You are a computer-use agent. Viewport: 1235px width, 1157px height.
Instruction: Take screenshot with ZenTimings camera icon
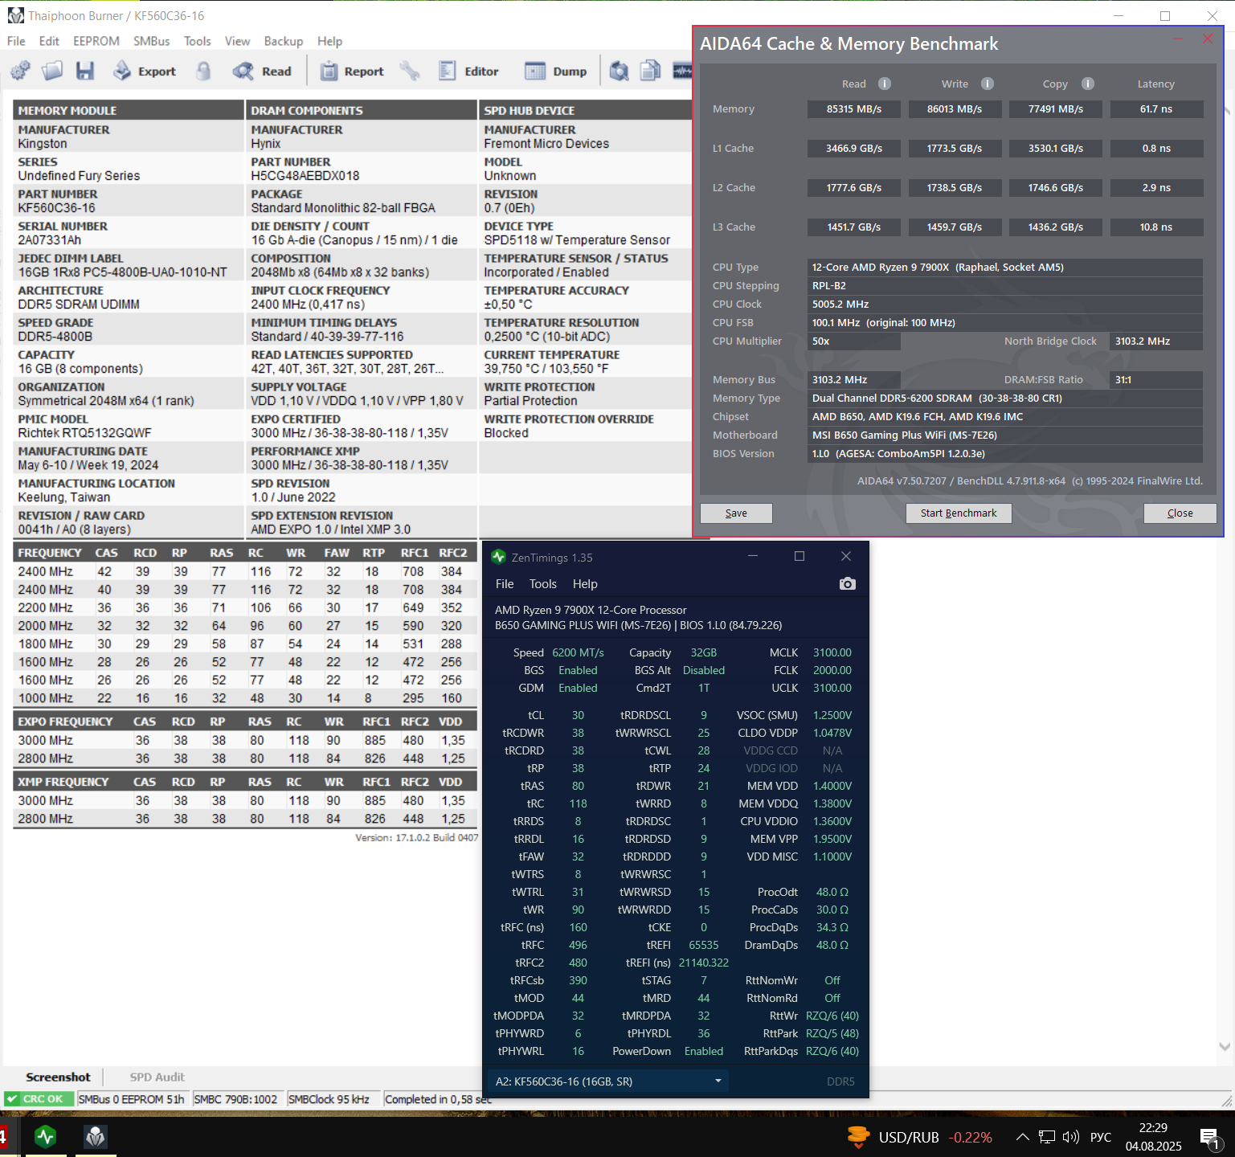[x=847, y=583]
